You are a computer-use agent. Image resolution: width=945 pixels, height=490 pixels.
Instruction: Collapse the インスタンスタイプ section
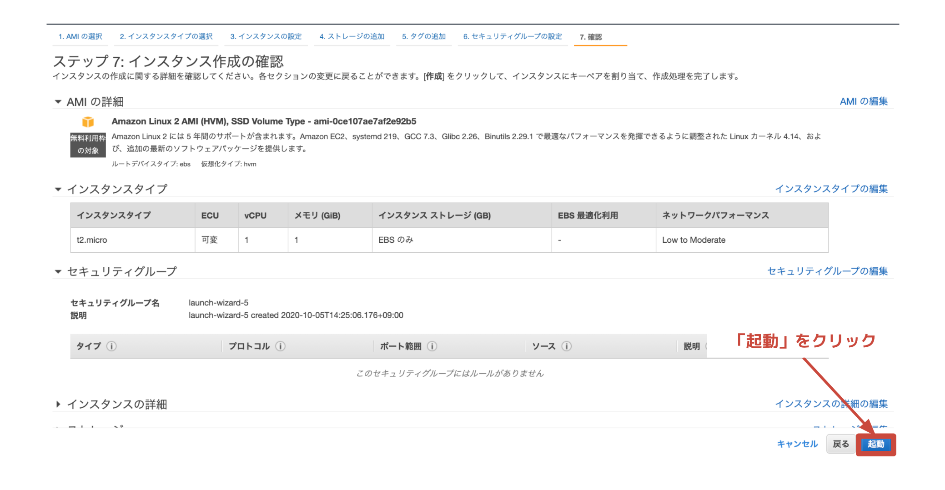pos(58,189)
